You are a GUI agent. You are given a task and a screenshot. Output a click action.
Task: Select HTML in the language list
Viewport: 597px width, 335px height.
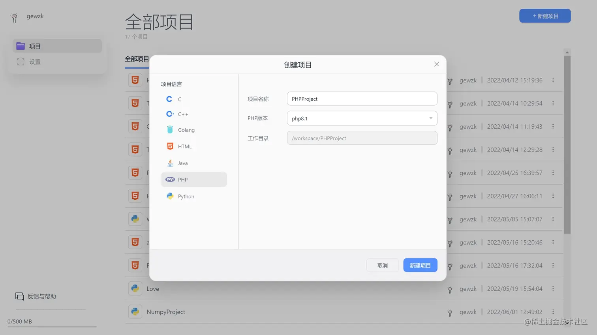pos(194,146)
